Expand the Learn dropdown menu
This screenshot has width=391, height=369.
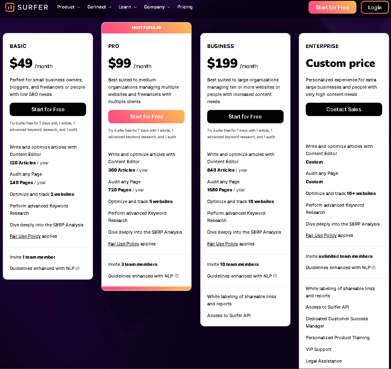tap(128, 7)
